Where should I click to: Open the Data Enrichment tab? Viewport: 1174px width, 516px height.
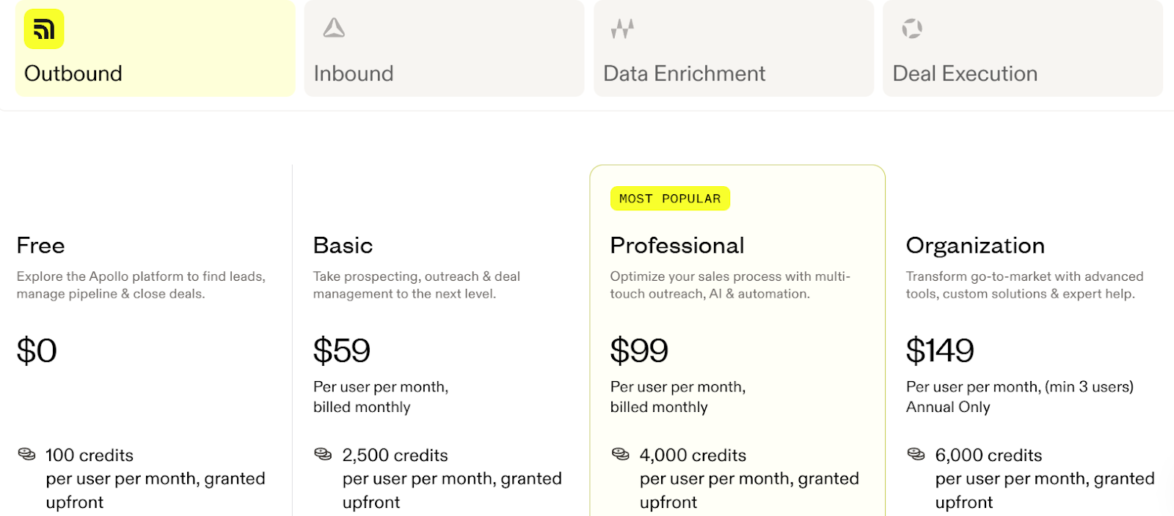(732, 48)
